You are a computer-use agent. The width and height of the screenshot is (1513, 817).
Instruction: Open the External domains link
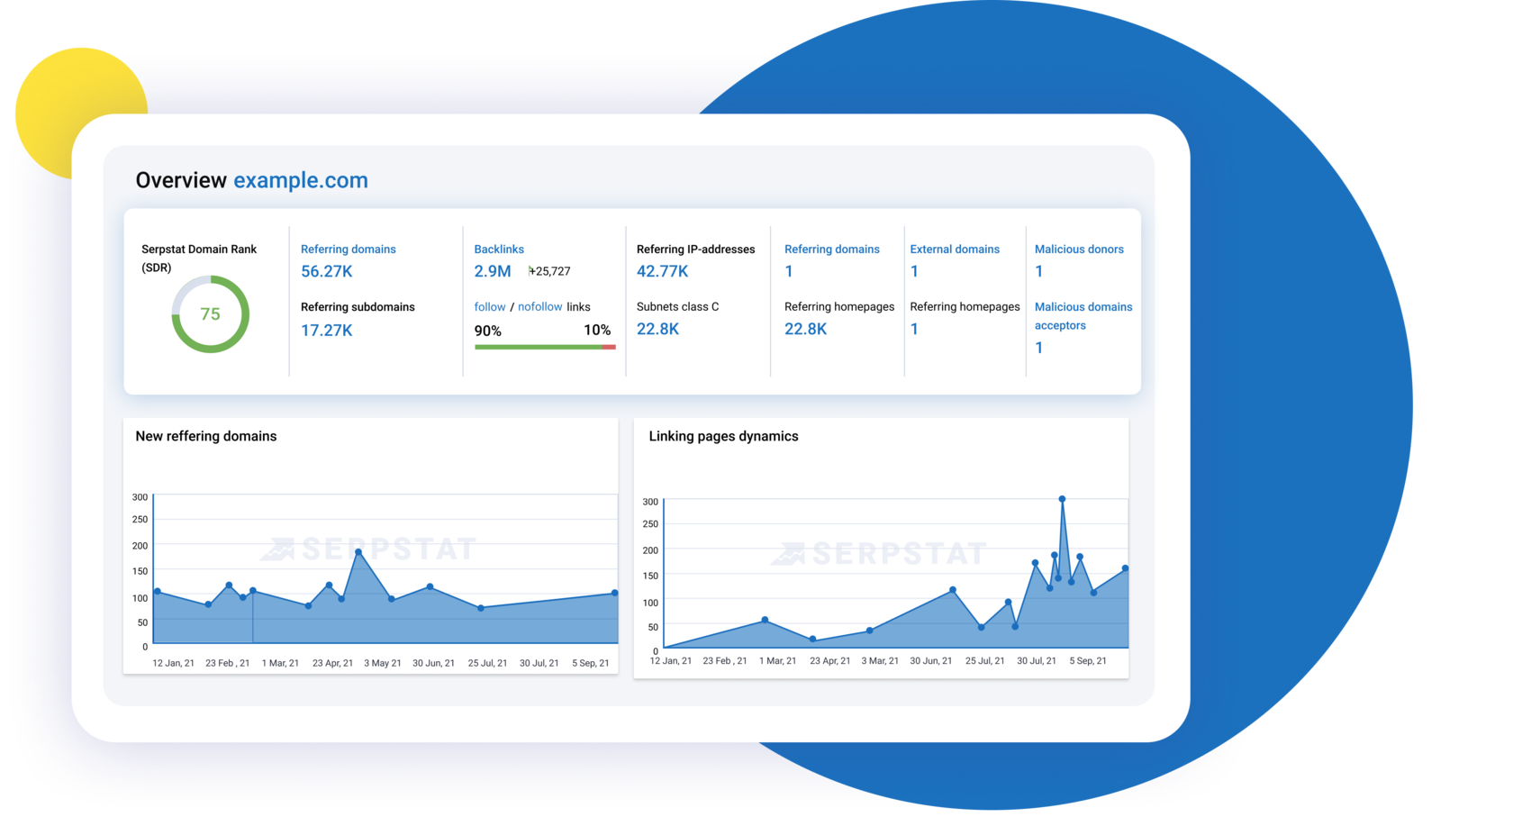pos(955,250)
